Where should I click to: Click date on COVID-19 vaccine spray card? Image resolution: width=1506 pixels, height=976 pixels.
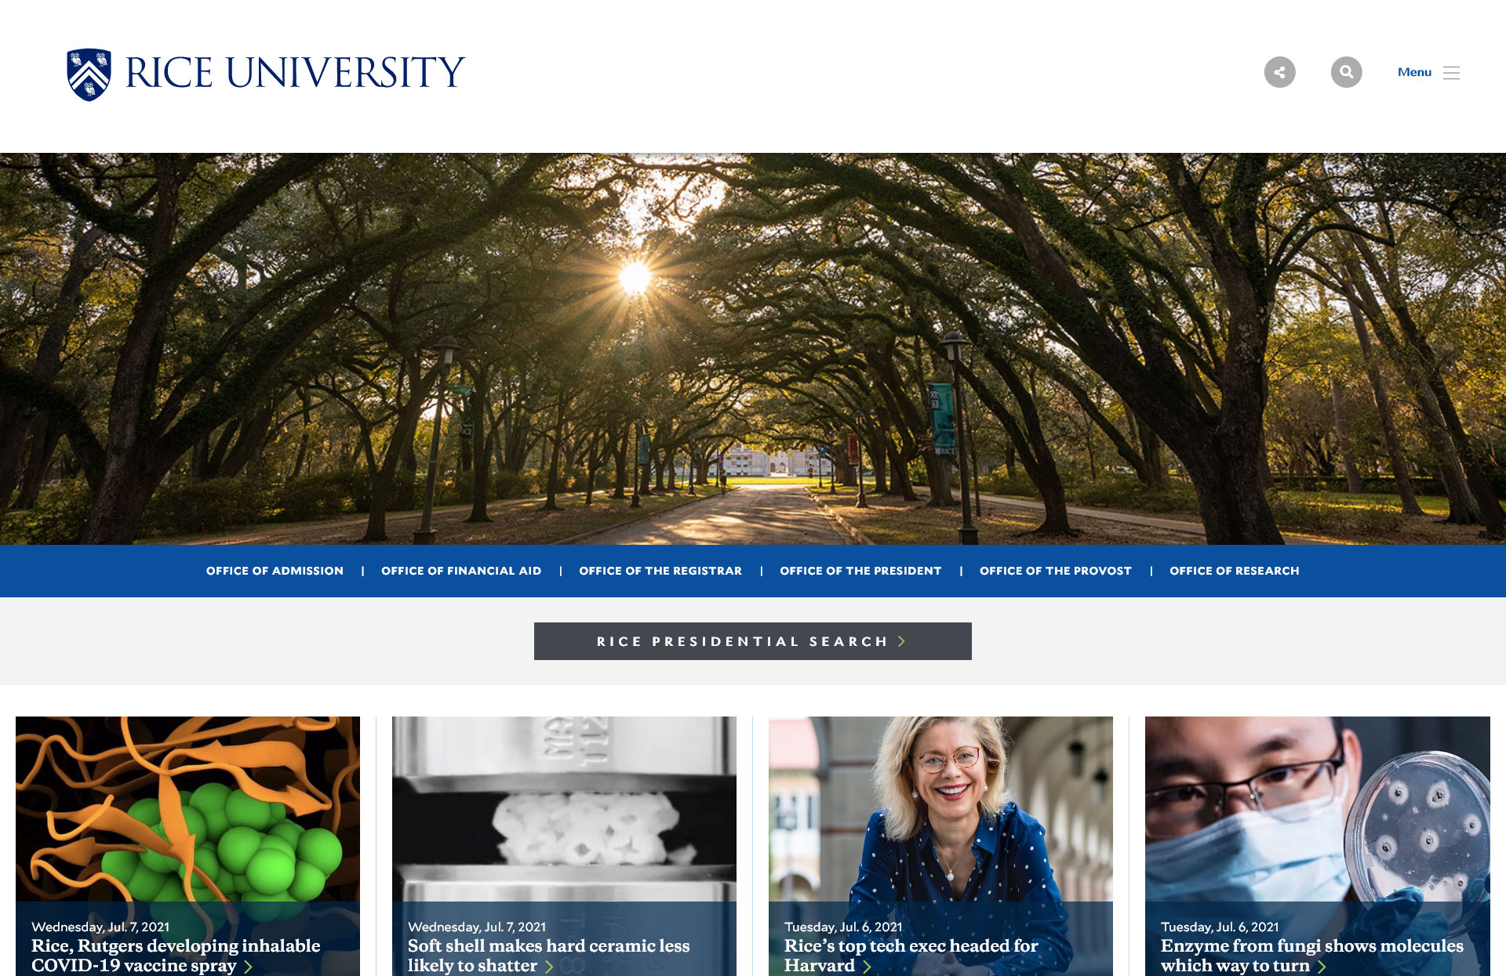tap(100, 927)
